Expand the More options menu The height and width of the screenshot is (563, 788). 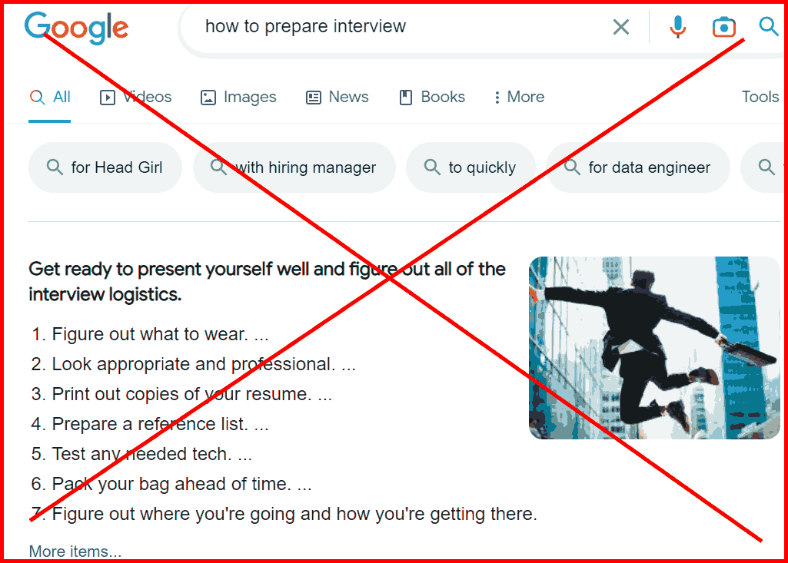[x=519, y=97]
